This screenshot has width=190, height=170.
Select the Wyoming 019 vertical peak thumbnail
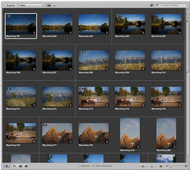click(x=130, y=133)
